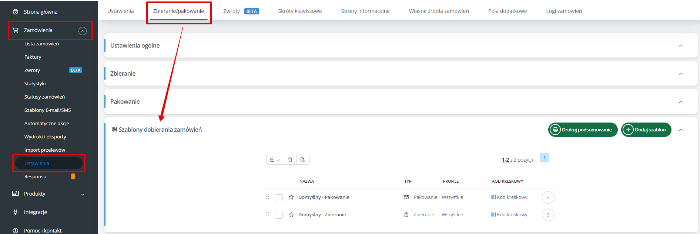The image size is (700, 234).
Task: Click the NAZWA column header
Action: coord(307,181)
